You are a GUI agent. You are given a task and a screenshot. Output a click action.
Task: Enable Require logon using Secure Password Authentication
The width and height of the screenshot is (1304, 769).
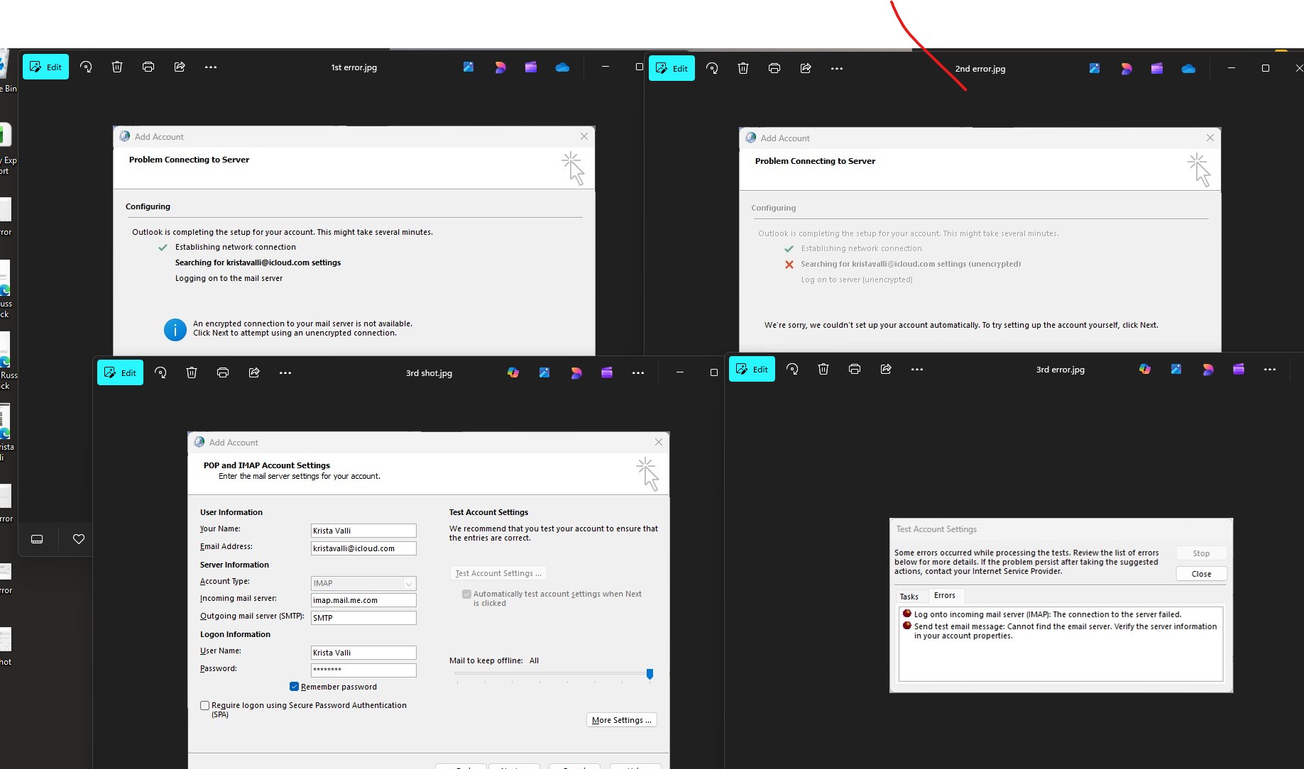coord(204,705)
